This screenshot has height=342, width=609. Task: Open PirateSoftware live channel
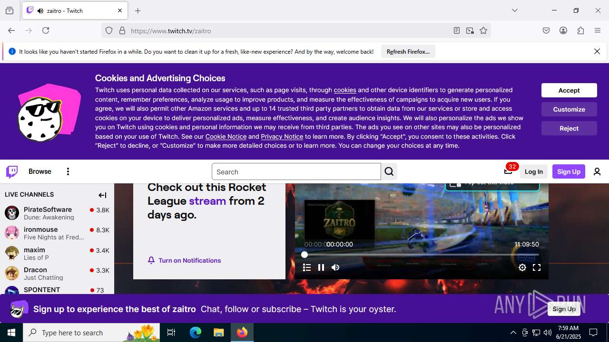tap(57, 213)
